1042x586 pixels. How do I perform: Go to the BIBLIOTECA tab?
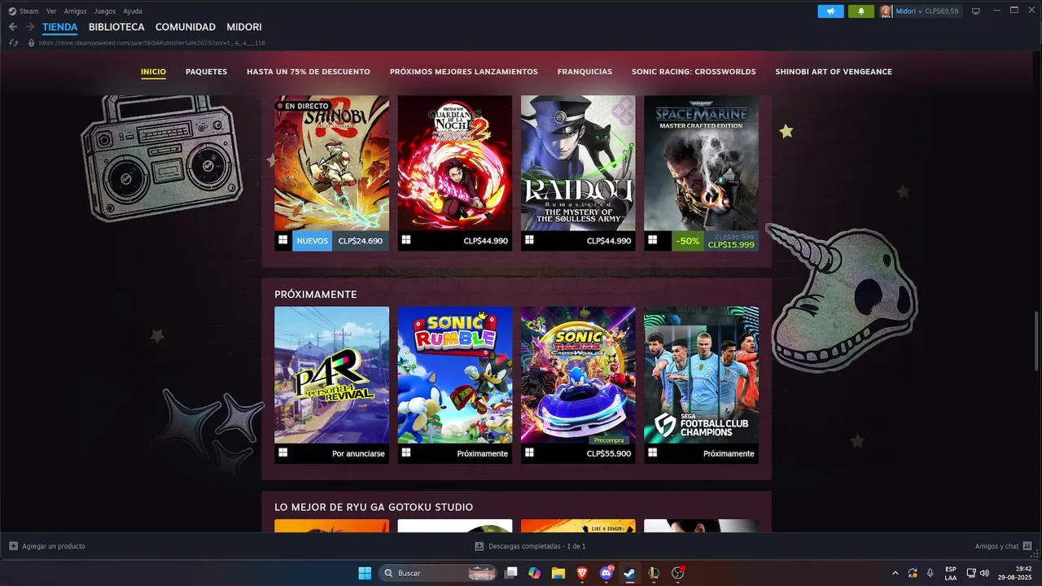[116, 27]
